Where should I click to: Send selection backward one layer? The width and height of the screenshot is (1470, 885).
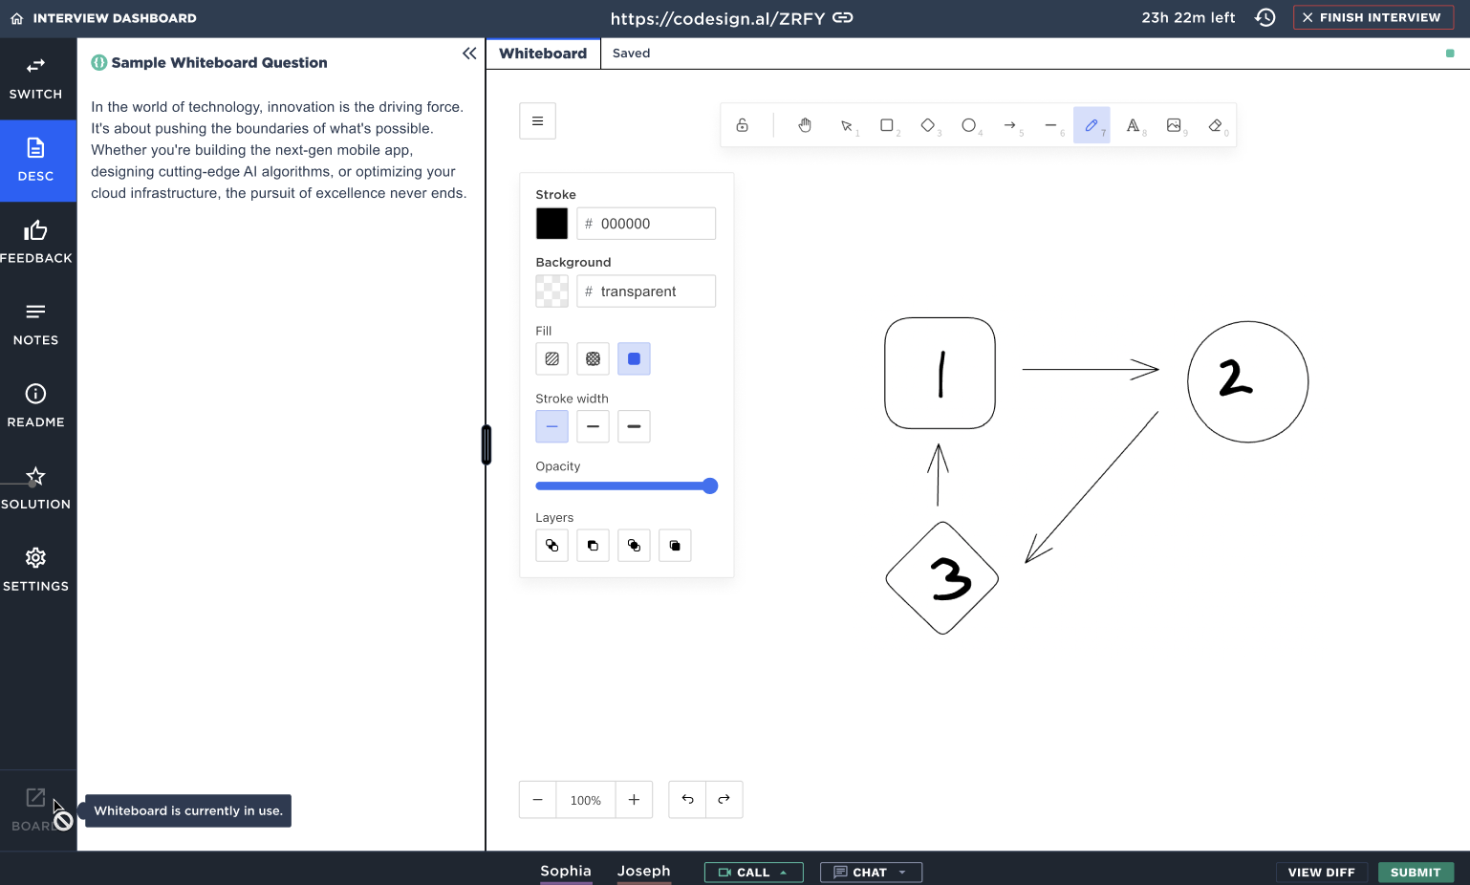click(594, 546)
